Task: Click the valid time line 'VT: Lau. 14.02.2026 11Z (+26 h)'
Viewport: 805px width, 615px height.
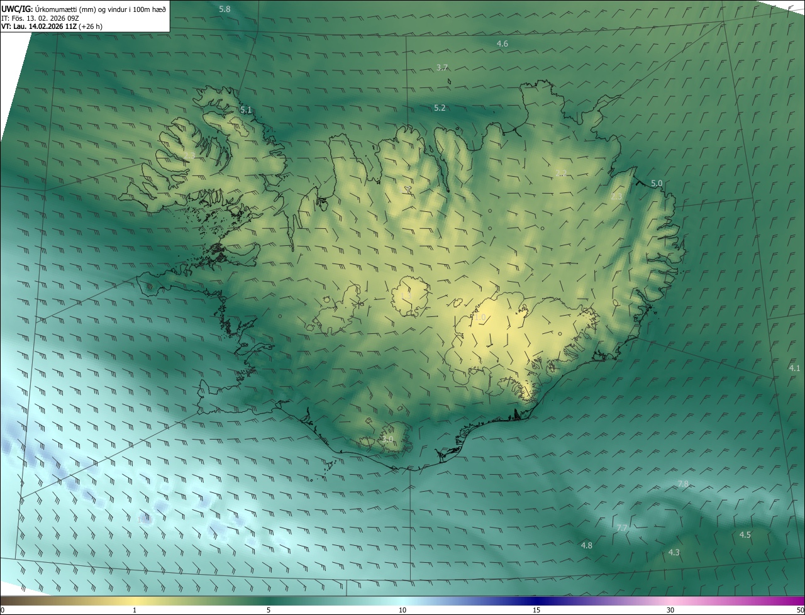Action: click(x=52, y=26)
